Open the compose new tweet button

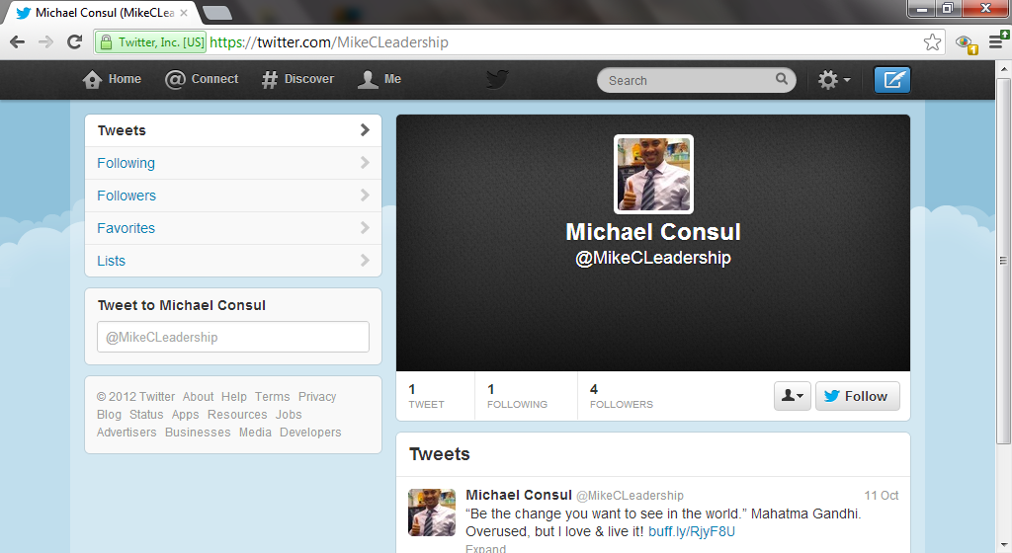(x=892, y=80)
